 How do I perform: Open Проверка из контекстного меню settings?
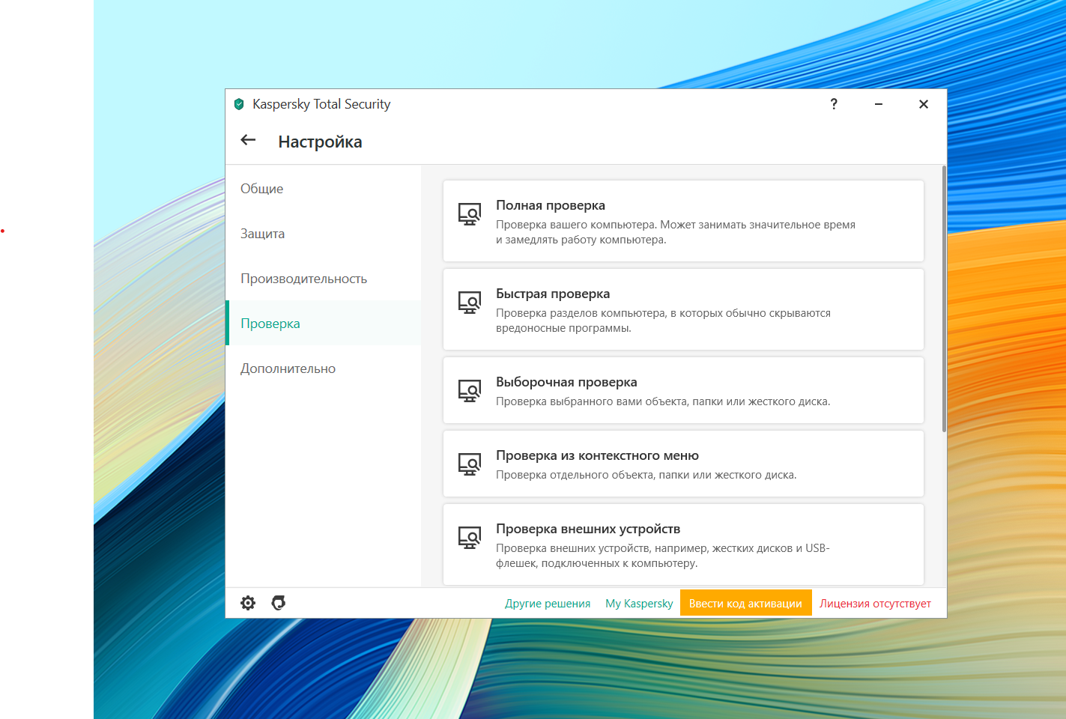coord(683,464)
